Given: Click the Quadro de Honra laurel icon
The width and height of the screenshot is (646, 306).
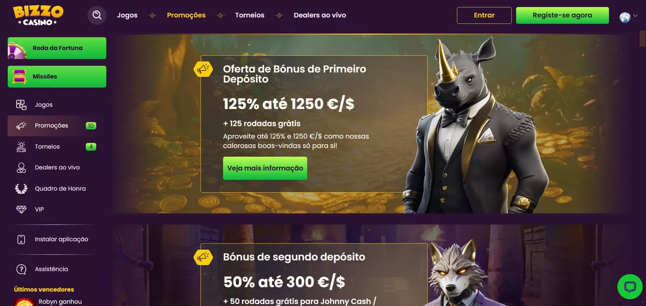Looking at the screenshot, I should pyautogui.click(x=21, y=189).
